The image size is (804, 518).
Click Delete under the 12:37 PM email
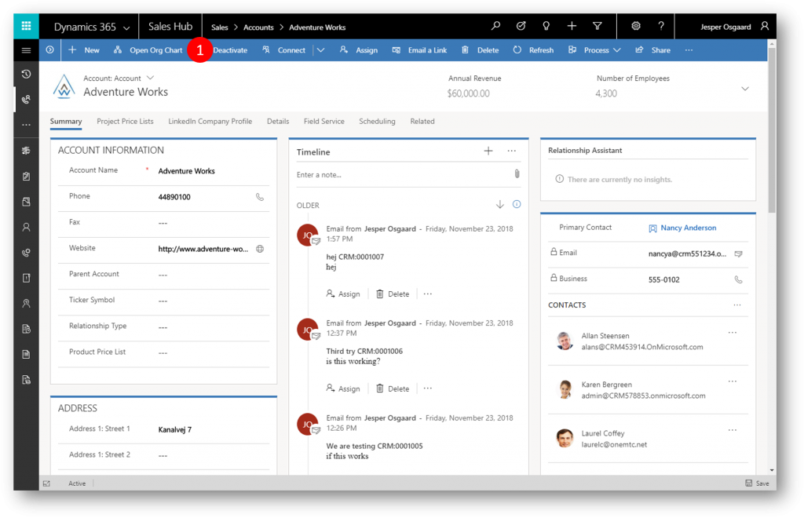click(x=393, y=388)
